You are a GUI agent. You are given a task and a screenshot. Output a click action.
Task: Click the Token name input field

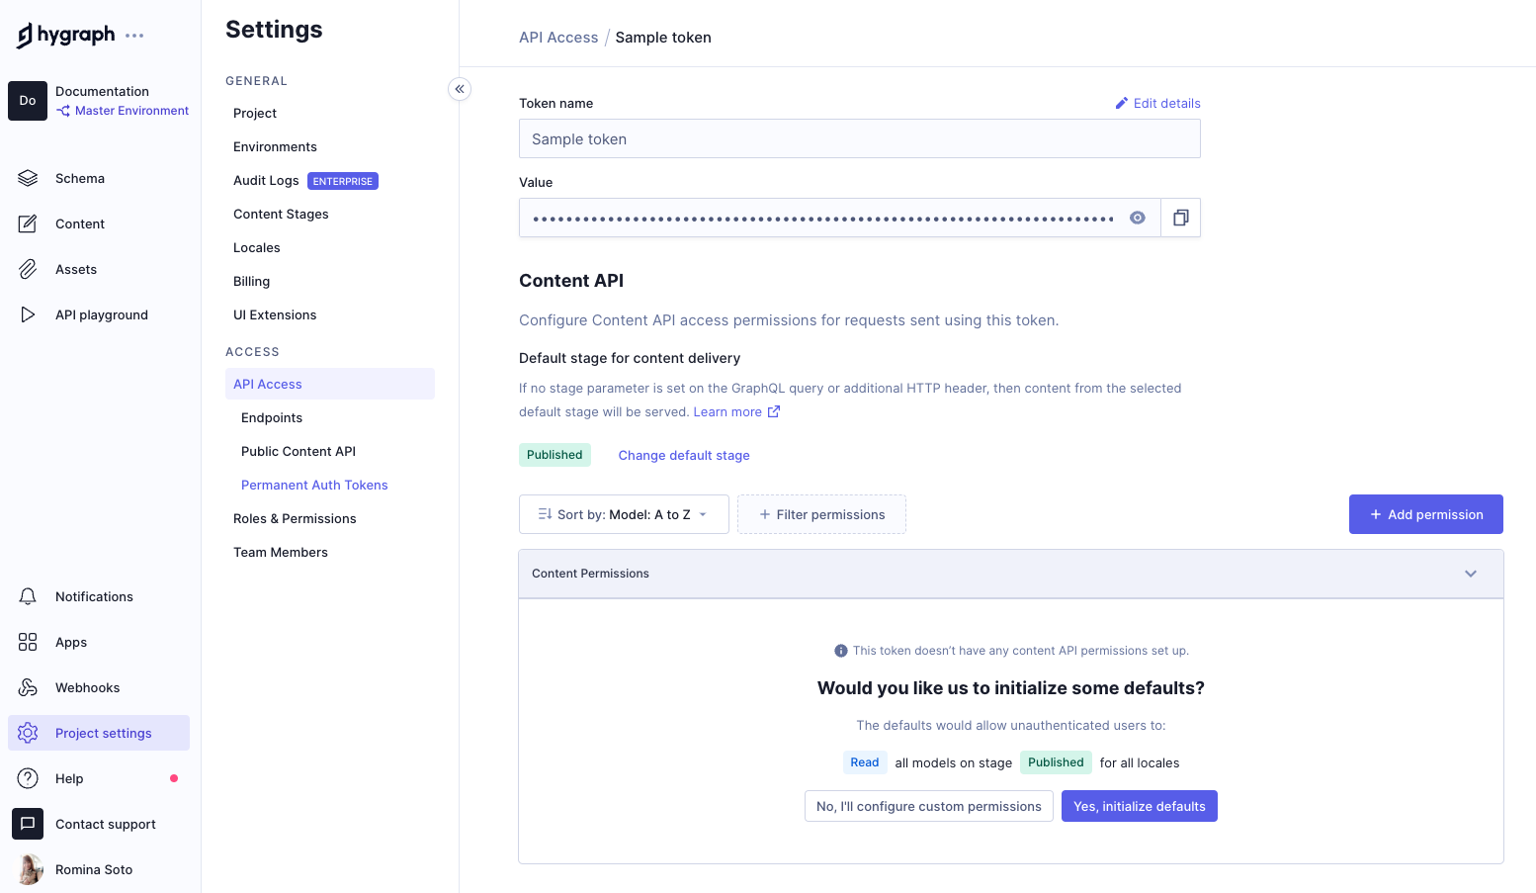pyautogui.click(x=859, y=138)
